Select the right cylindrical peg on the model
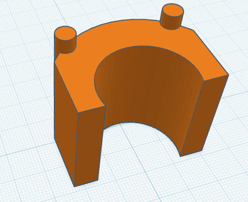 point(172,17)
